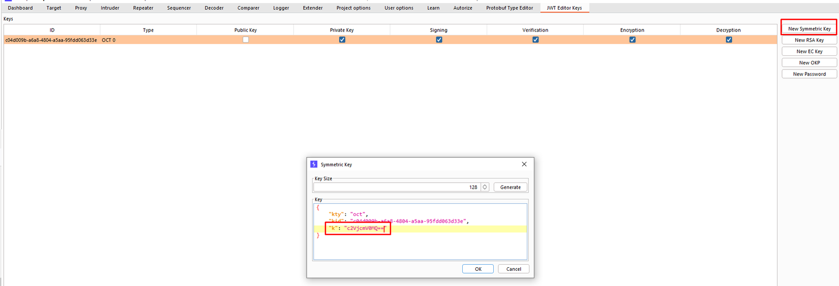Create a New EC Key
The height and width of the screenshot is (286, 839).
(x=809, y=51)
